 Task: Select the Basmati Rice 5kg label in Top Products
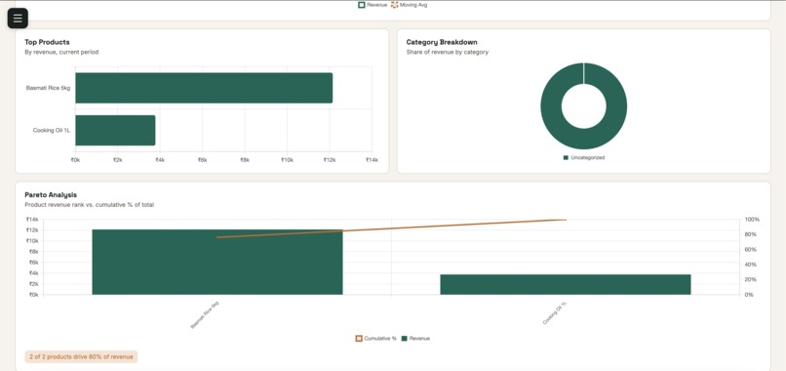pos(48,88)
